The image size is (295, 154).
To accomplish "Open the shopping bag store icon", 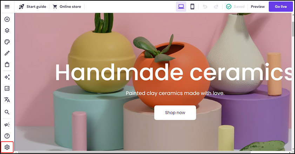I will click(7, 65).
